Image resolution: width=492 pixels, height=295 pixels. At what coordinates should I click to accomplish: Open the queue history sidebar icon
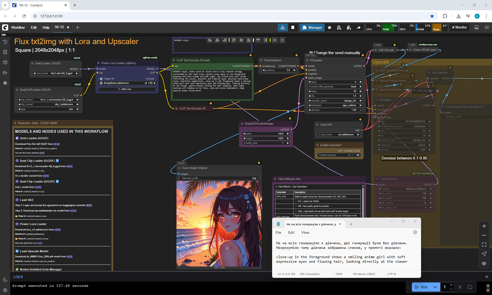click(x=5, y=42)
